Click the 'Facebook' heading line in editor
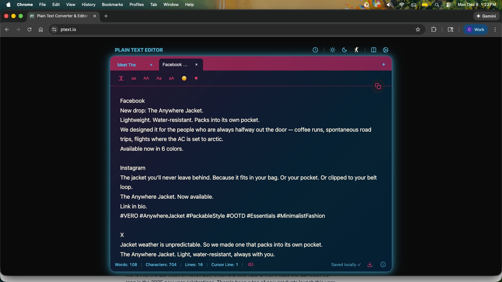The height and width of the screenshot is (282, 502). pyautogui.click(x=132, y=101)
